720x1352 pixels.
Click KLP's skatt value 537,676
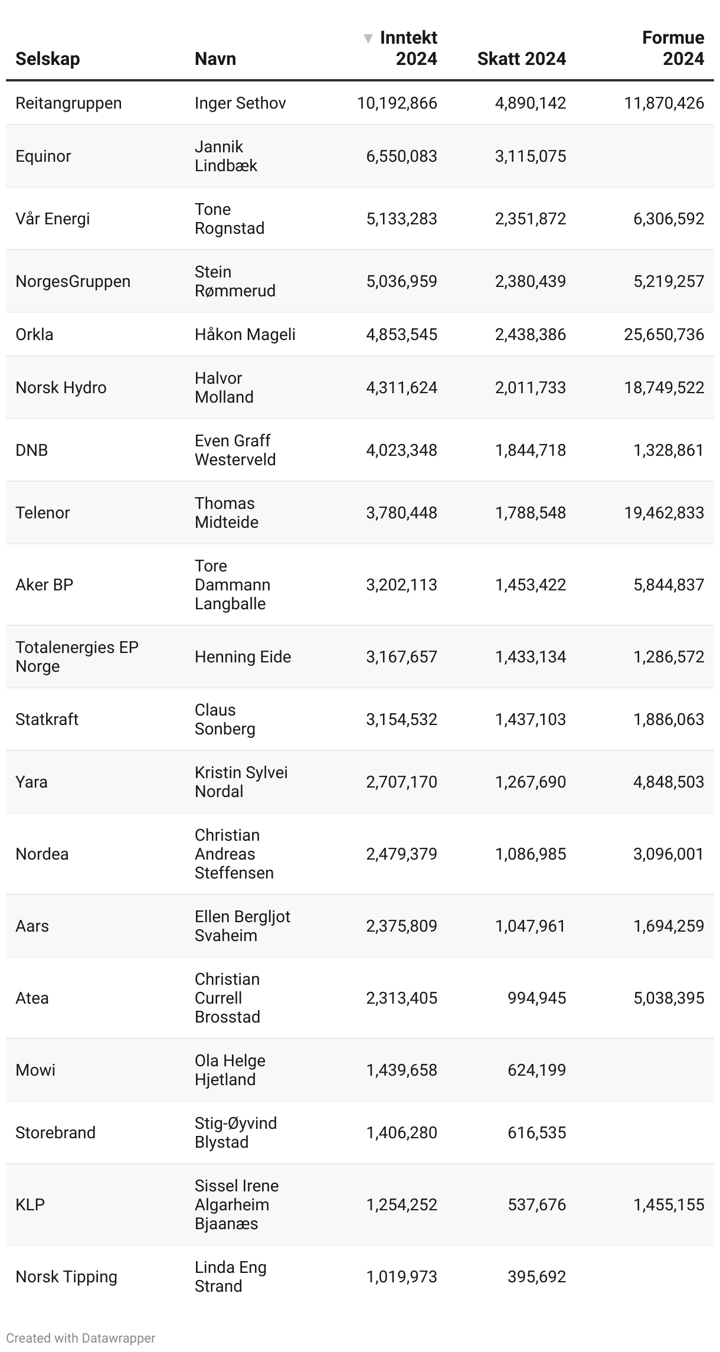[536, 1205]
